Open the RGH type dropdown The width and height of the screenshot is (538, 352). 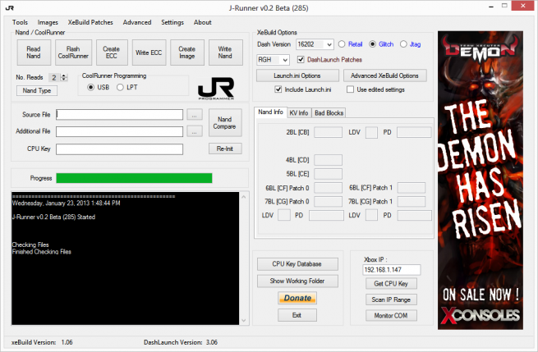tap(285, 60)
